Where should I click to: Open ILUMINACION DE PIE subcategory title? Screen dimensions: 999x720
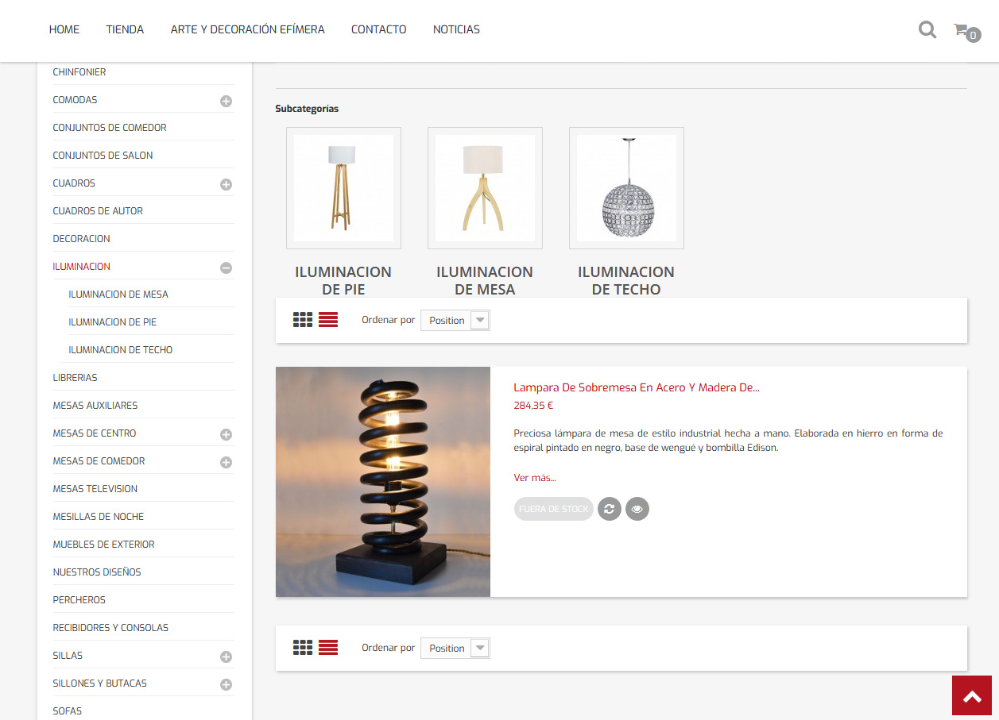point(343,280)
